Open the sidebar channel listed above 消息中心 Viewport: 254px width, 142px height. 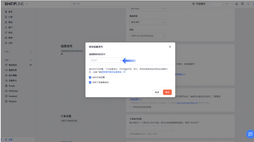[13, 75]
